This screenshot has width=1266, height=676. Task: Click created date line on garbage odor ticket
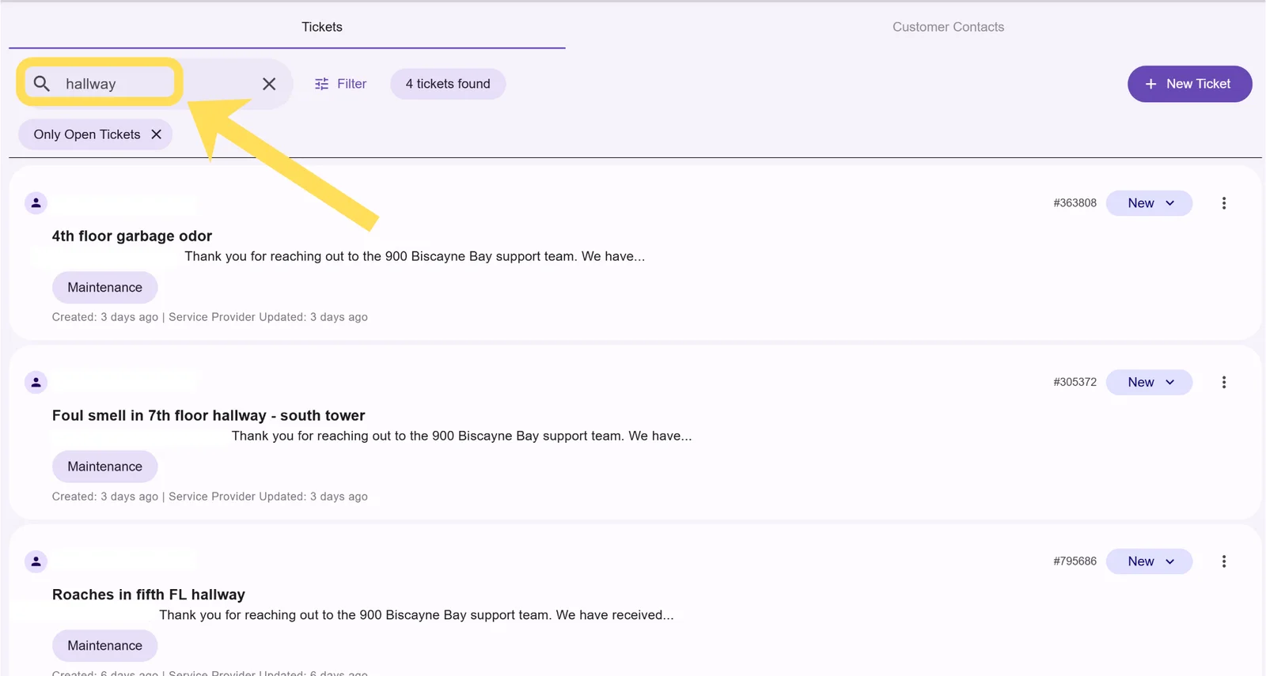pos(210,317)
